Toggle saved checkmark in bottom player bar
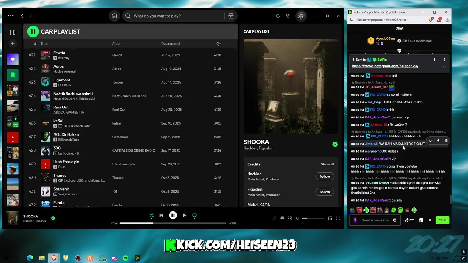468x263 pixels. [x=53, y=218]
